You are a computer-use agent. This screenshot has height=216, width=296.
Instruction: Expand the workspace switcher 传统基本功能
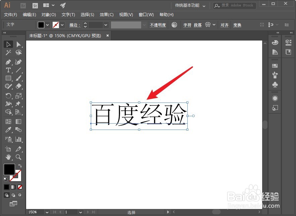click(x=190, y=5)
